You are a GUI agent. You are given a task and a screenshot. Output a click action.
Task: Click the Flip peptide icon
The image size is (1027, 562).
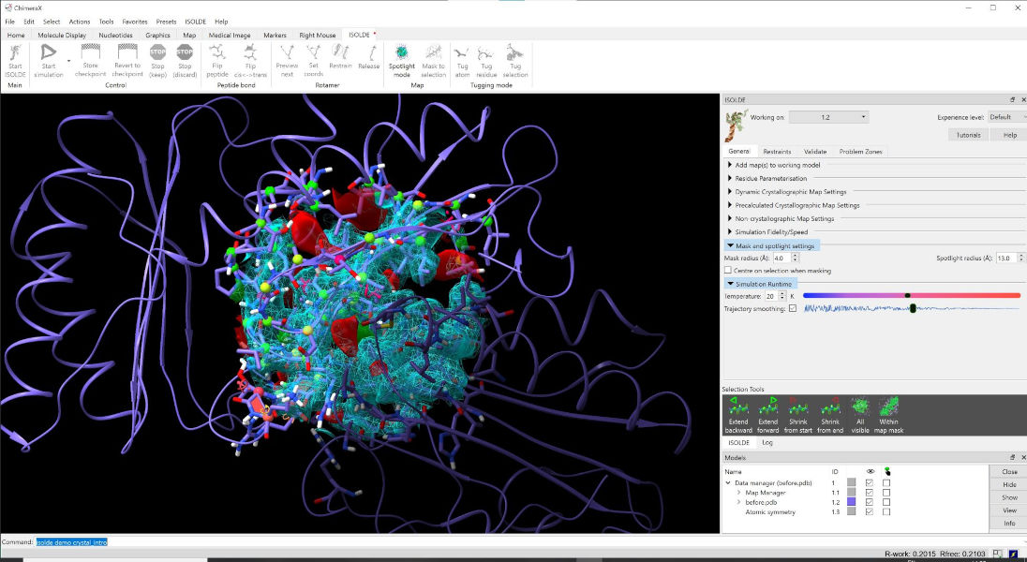click(217, 52)
